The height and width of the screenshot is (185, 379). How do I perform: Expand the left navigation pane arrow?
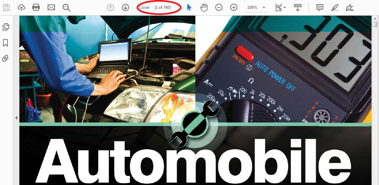coord(16,118)
